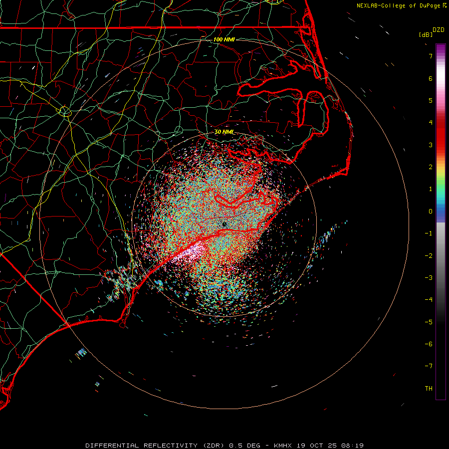
Task: Click the color scale value 6
Action: pyautogui.click(x=431, y=78)
